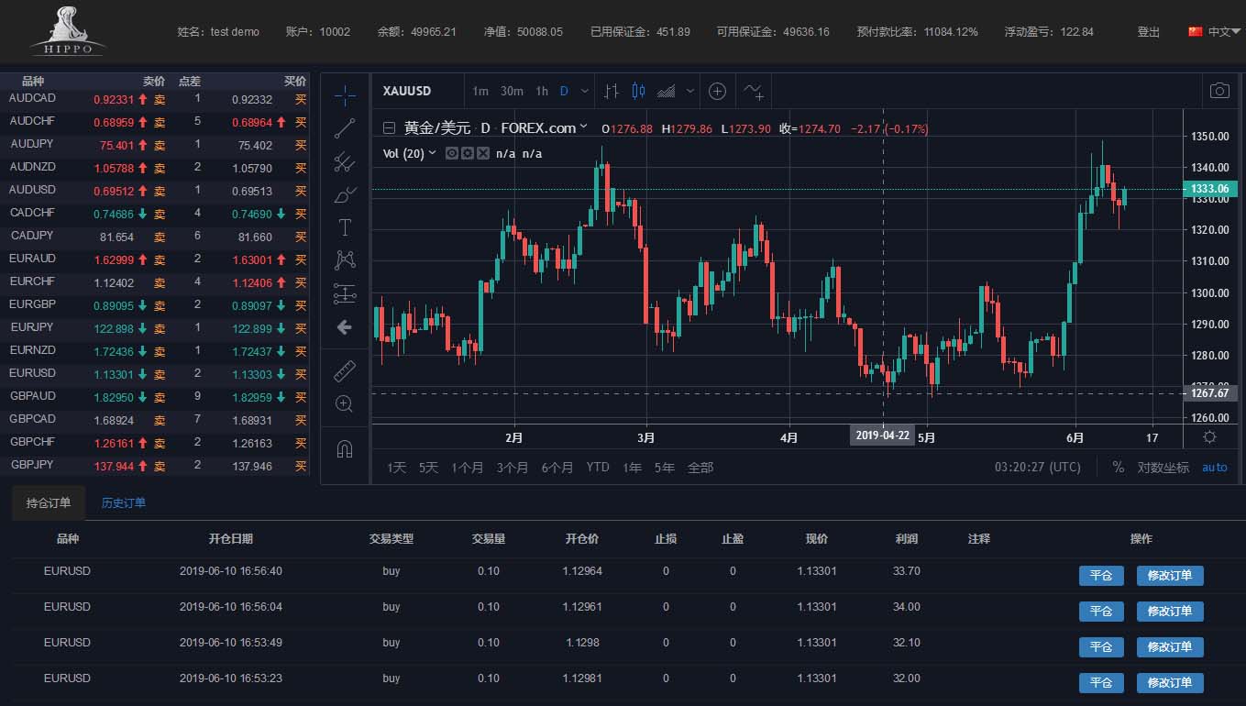Image resolution: width=1246 pixels, height=706 pixels.
Task: Click the 登出 logout link
Action: [1148, 31]
